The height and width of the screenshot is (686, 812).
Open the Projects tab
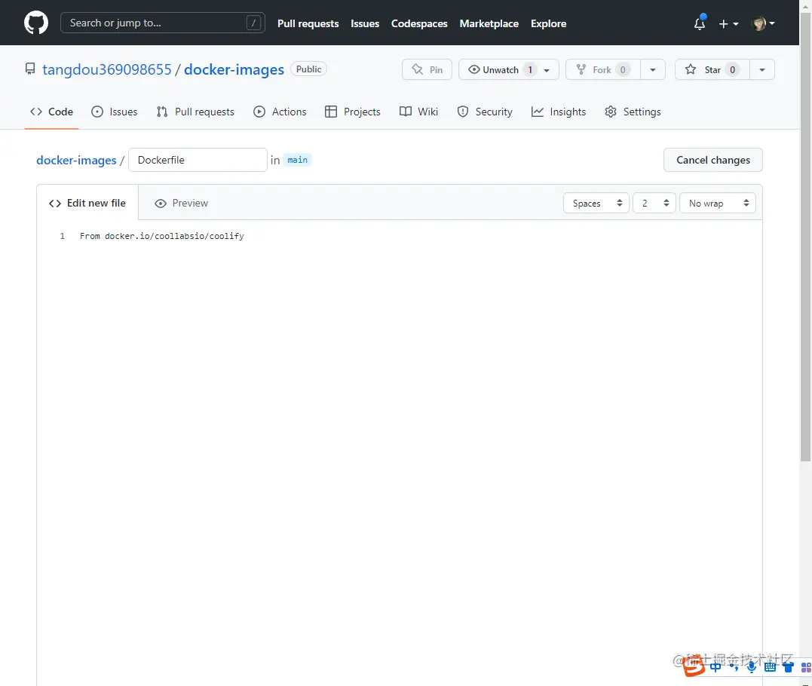353,112
